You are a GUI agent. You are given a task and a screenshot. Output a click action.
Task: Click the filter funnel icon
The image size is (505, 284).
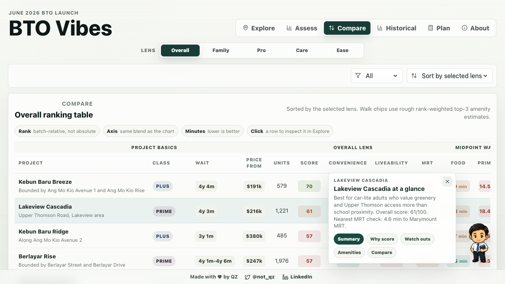[x=358, y=76]
